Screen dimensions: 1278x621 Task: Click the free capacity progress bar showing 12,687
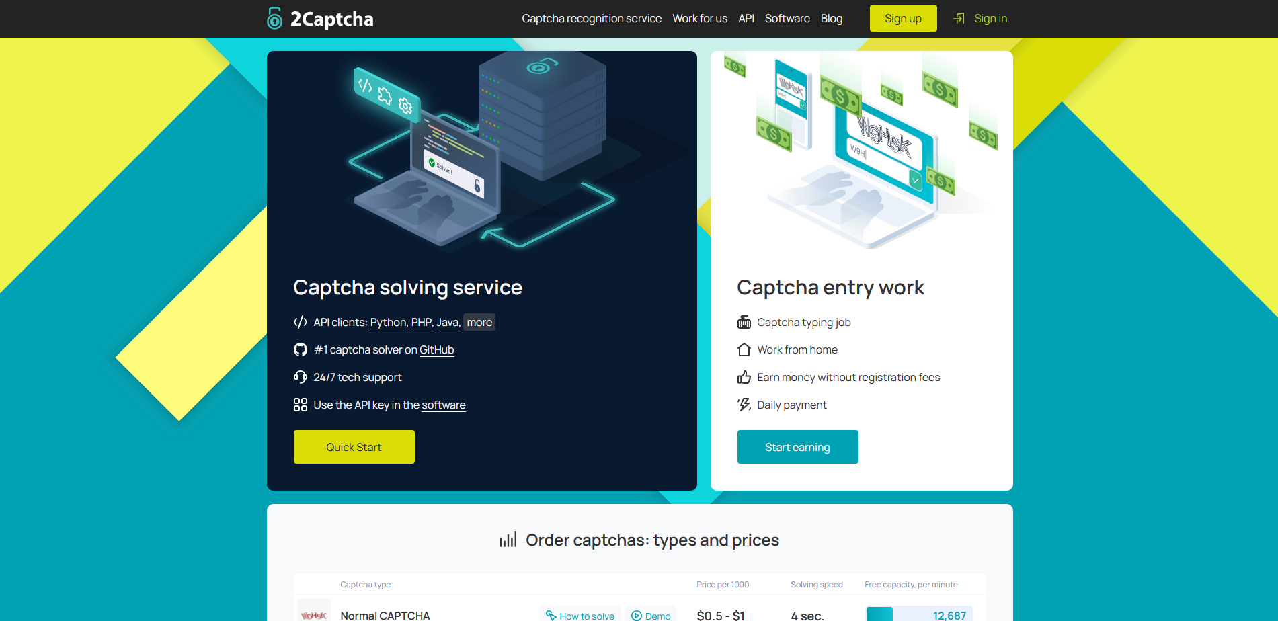tap(917, 614)
